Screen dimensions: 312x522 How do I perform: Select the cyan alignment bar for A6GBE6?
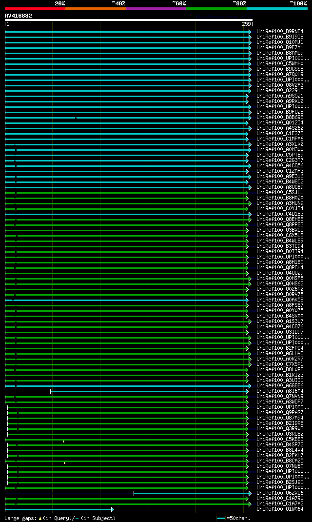(128, 386)
